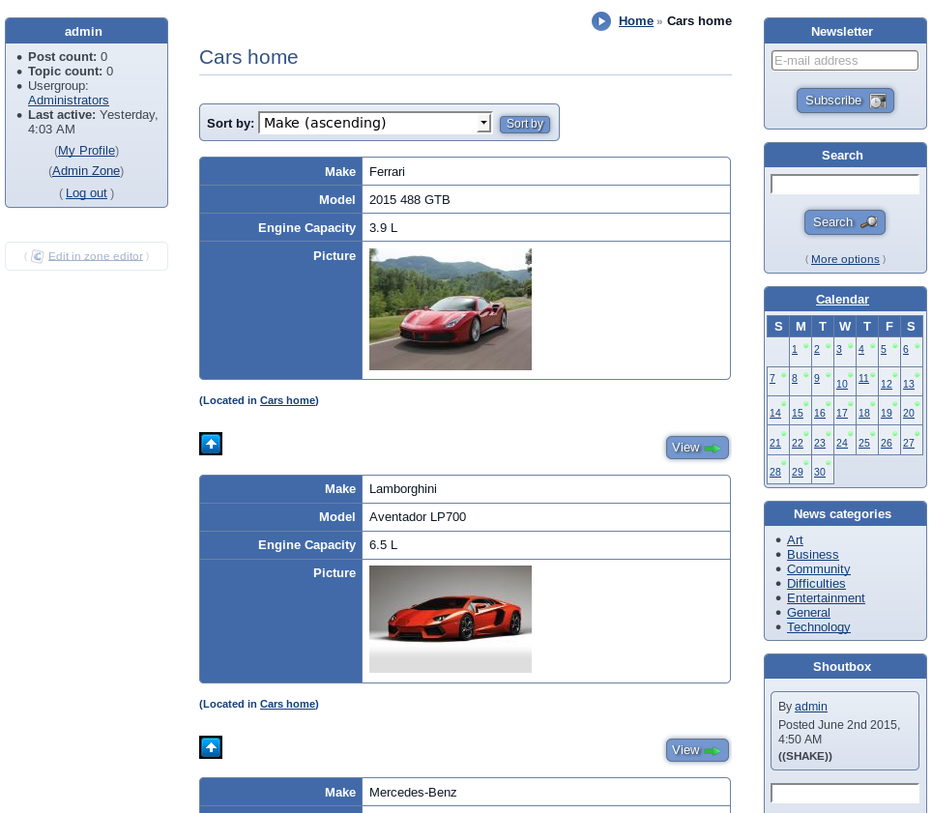Focus the Shoutbox message field
932x813 pixels.
coord(845,794)
